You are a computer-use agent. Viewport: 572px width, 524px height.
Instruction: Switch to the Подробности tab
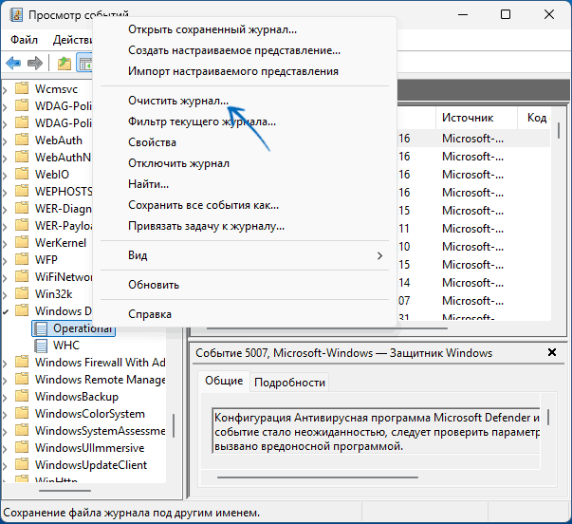(289, 383)
